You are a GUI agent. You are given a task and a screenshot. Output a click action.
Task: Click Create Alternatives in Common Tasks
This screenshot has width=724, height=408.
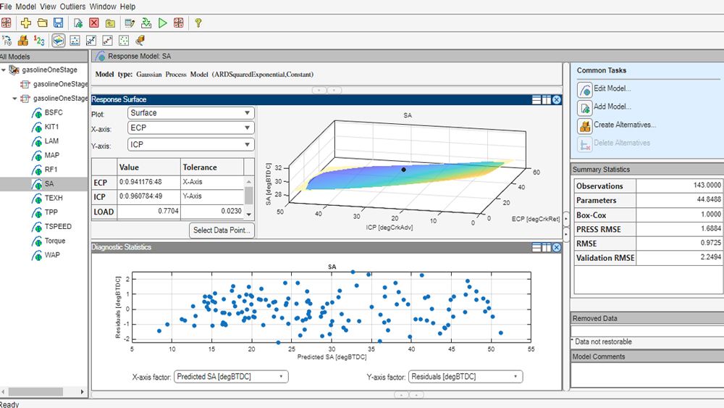(x=624, y=125)
